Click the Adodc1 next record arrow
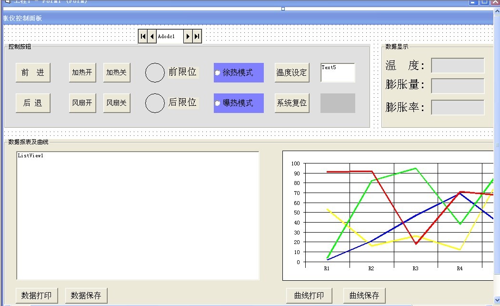Viewport: 500px width, 306px height. pyautogui.click(x=188, y=36)
